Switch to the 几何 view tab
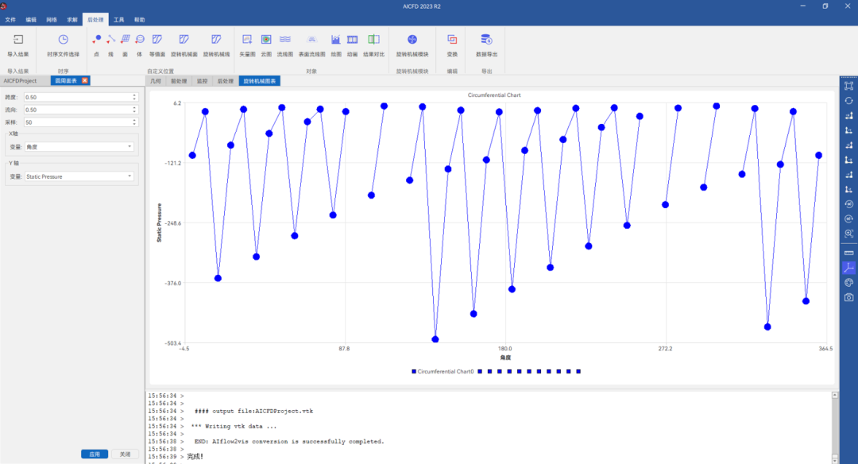The height and width of the screenshot is (464, 858). coord(156,81)
